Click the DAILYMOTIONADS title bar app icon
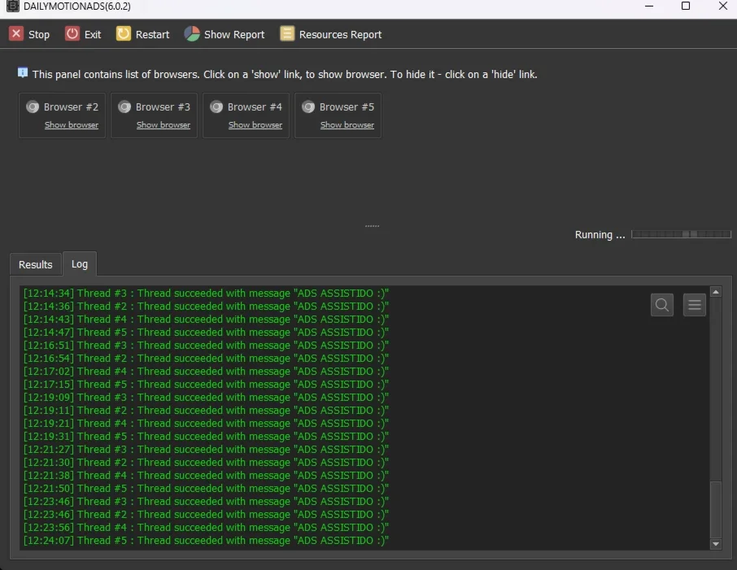 [13, 7]
